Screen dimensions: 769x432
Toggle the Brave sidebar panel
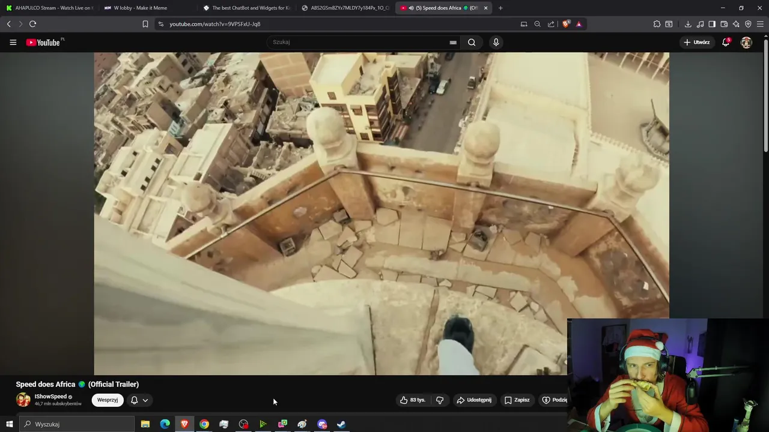pyautogui.click(x=712, y=24)
